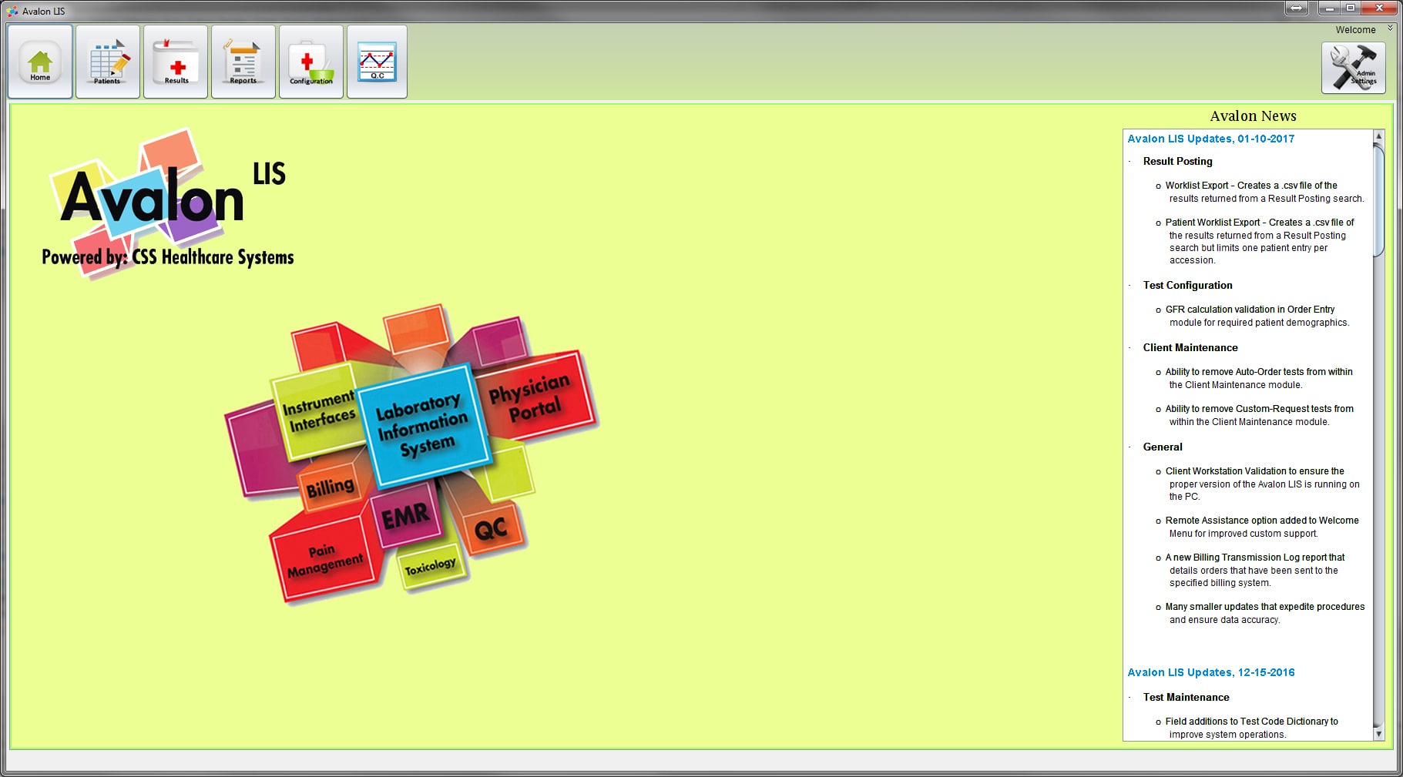This screenshot has height=777, width=1403.
Task: Click 'A new Billing Transmission Log' item
Action: pos(1250,570)
